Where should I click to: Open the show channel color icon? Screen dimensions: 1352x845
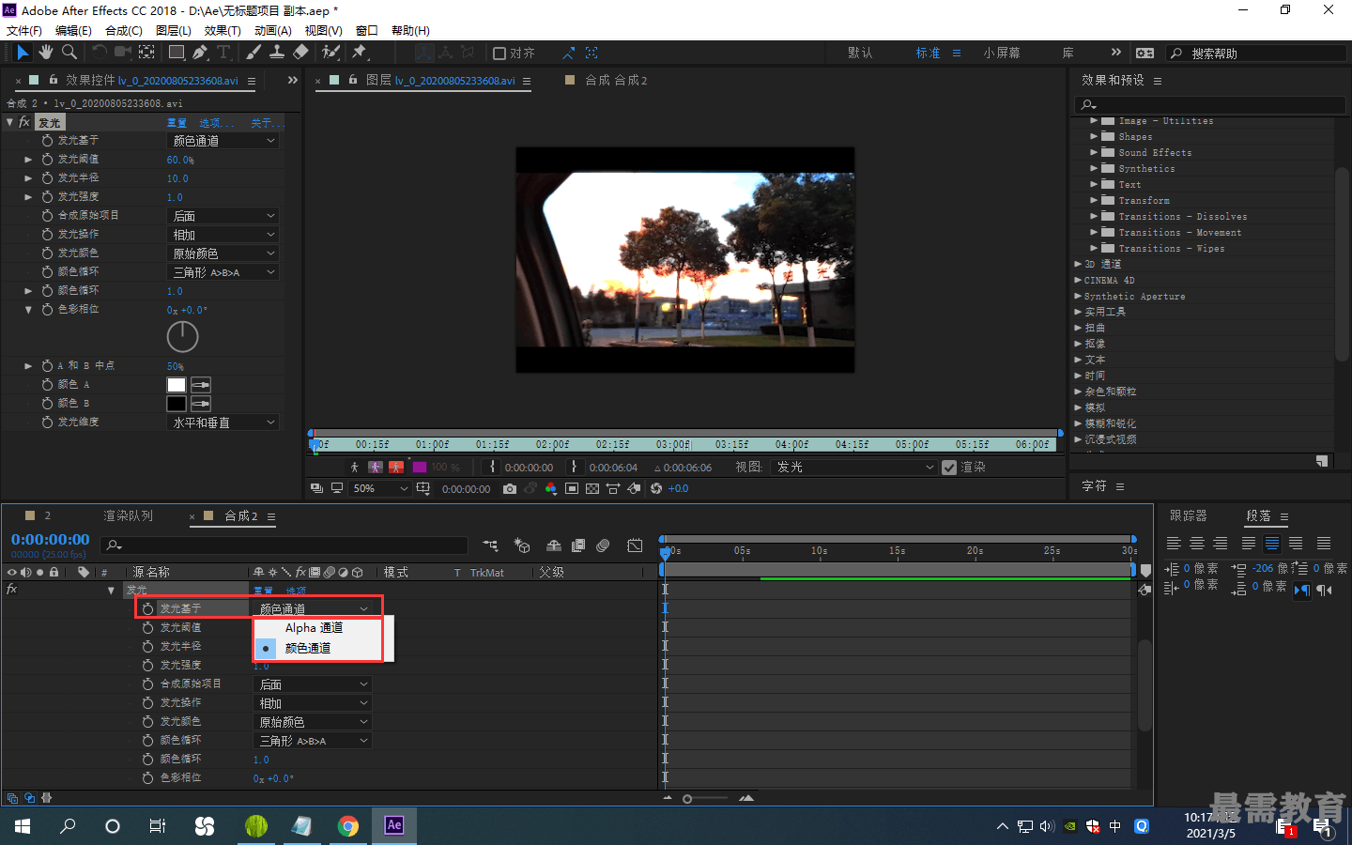point(550,488)
